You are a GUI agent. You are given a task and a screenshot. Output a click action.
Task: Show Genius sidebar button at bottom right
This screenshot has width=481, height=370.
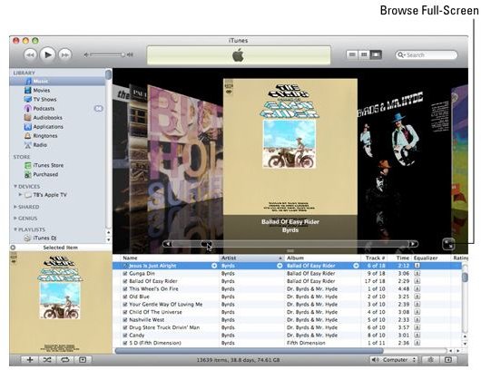tap(448, 360)
